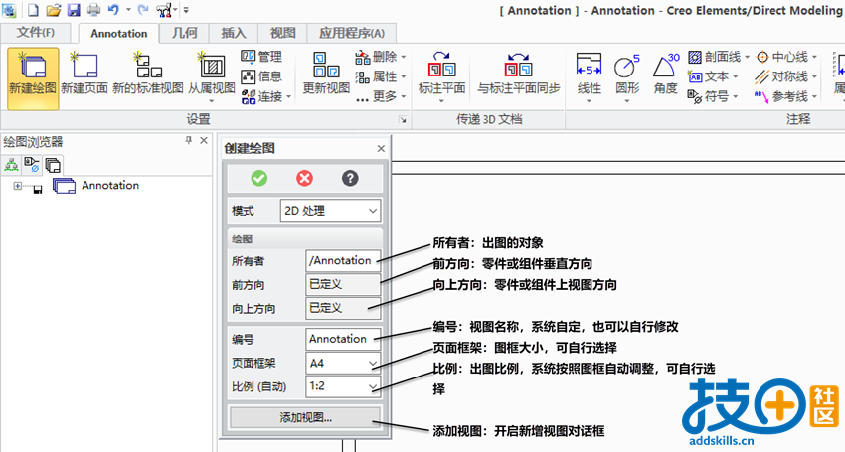Screen dimensions: 845x452
Task: Switch to the 应用程序(A) ribbon tab
Action: point(352,33)
